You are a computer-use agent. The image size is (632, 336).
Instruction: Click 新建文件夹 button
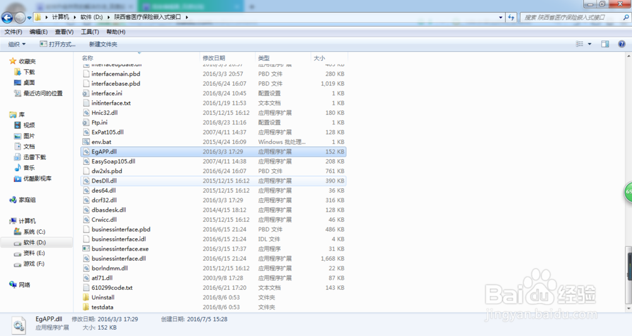click(x=103, y=44)
